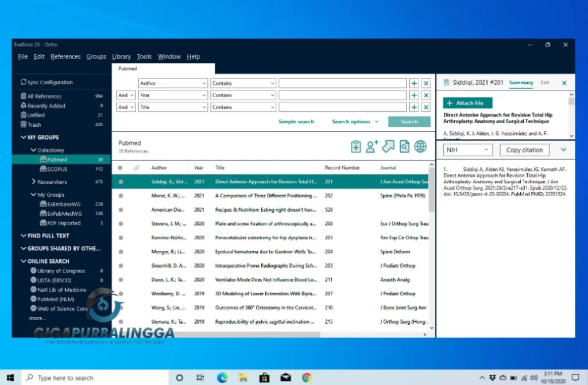588x385 pixels.
Task: Click the Find Full Text document search icon
Action: coord(404,146)
